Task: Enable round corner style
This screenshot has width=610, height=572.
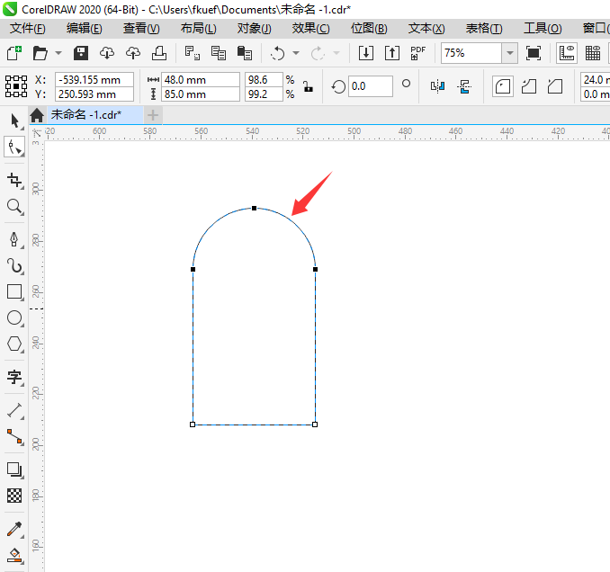Action: [503, 86]
